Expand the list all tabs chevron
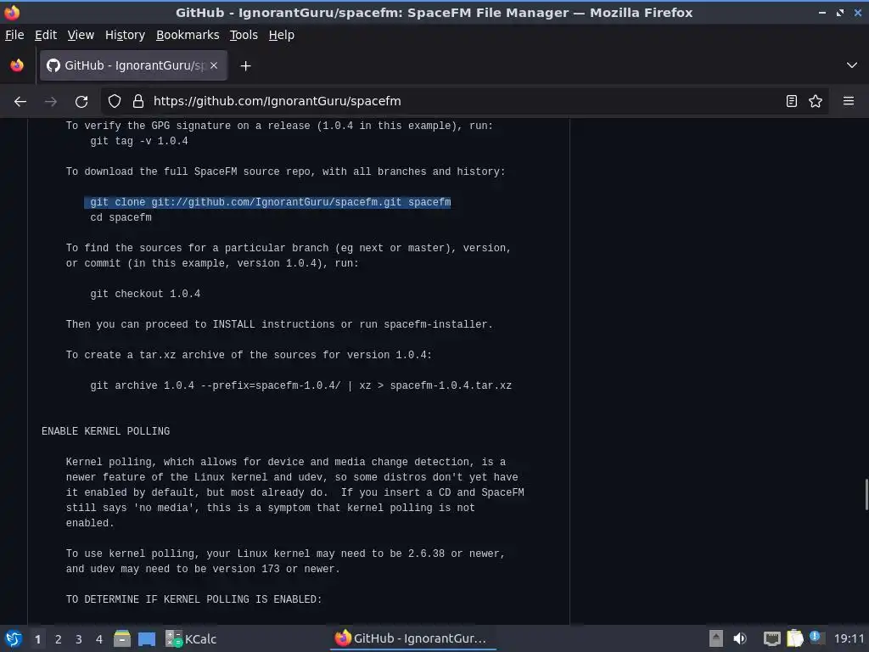Screen dimensions: 869x652 pyautogui.click(x=852, y=65)
